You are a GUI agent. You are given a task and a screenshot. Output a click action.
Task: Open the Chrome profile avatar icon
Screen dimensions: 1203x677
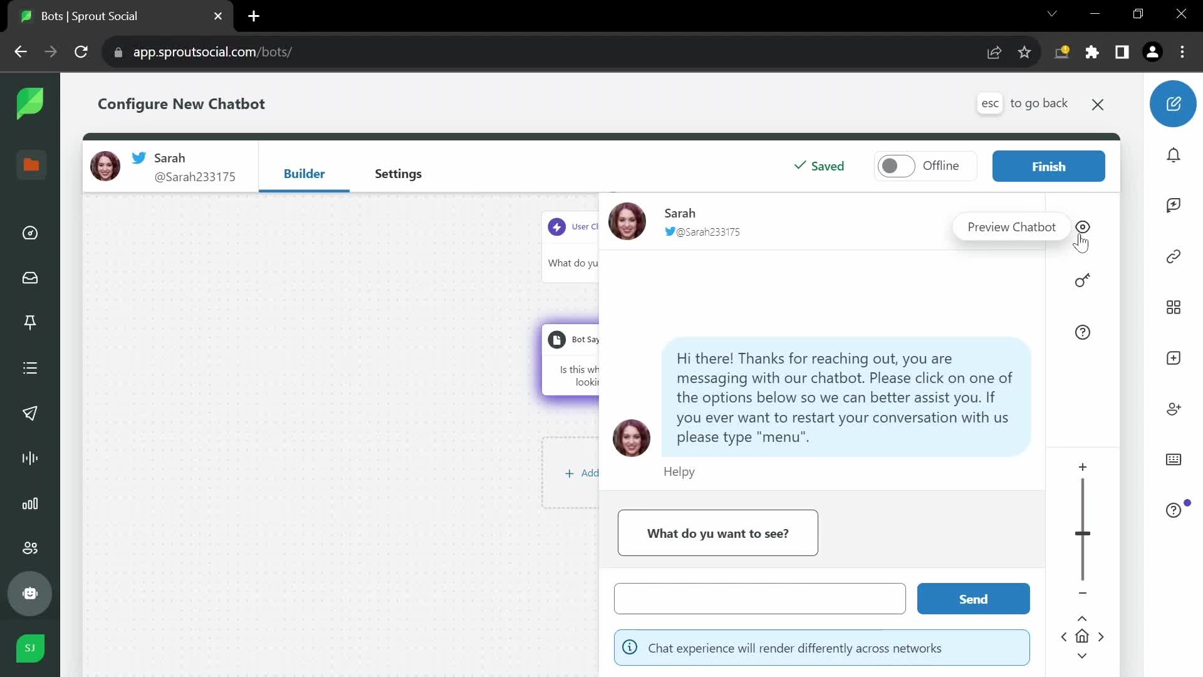[1152, 52]
